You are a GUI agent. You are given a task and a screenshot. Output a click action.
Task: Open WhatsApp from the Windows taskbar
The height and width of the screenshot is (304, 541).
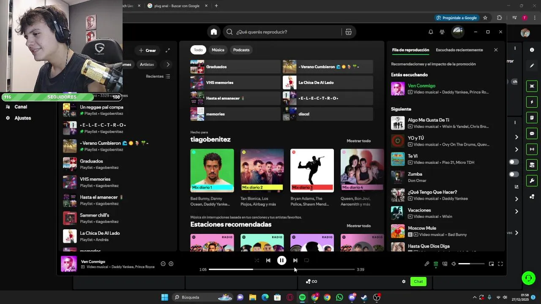coord(339,297)
